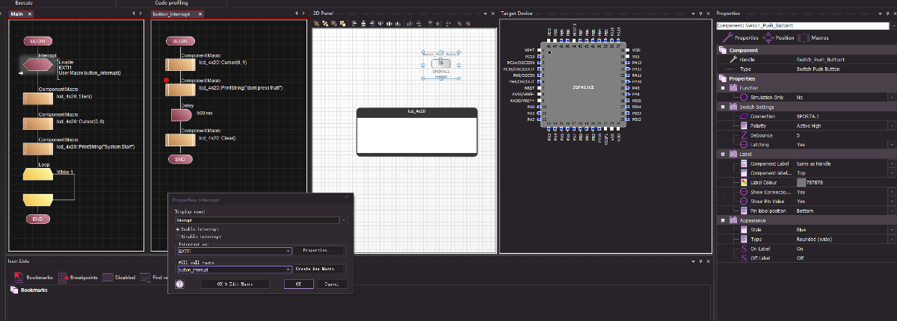Image resolution: width=897 pixels, height=321 pixels.
Task: Collapse the Switch Settings property group
Action: point(723,107)
